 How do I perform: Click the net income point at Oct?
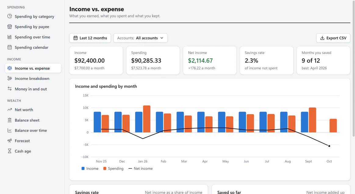click(x=329, y=146)
